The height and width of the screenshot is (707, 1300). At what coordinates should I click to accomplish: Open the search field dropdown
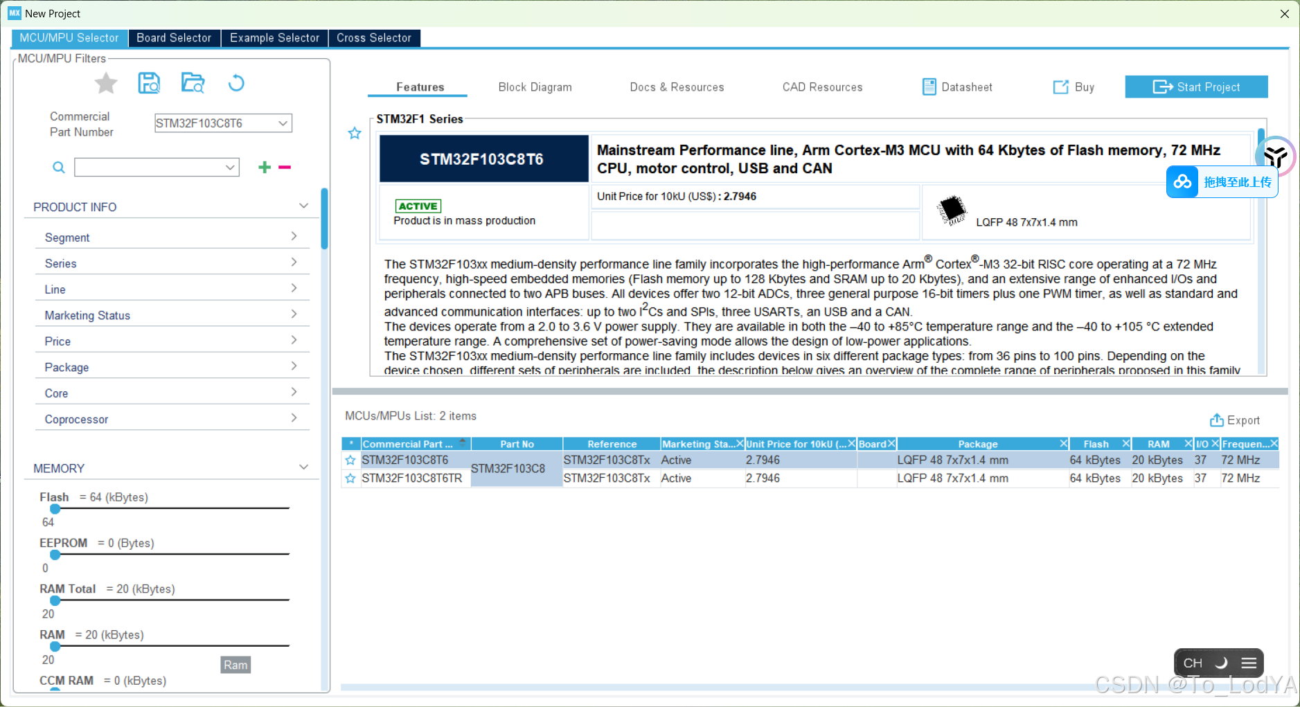click(x=231, y=167)
